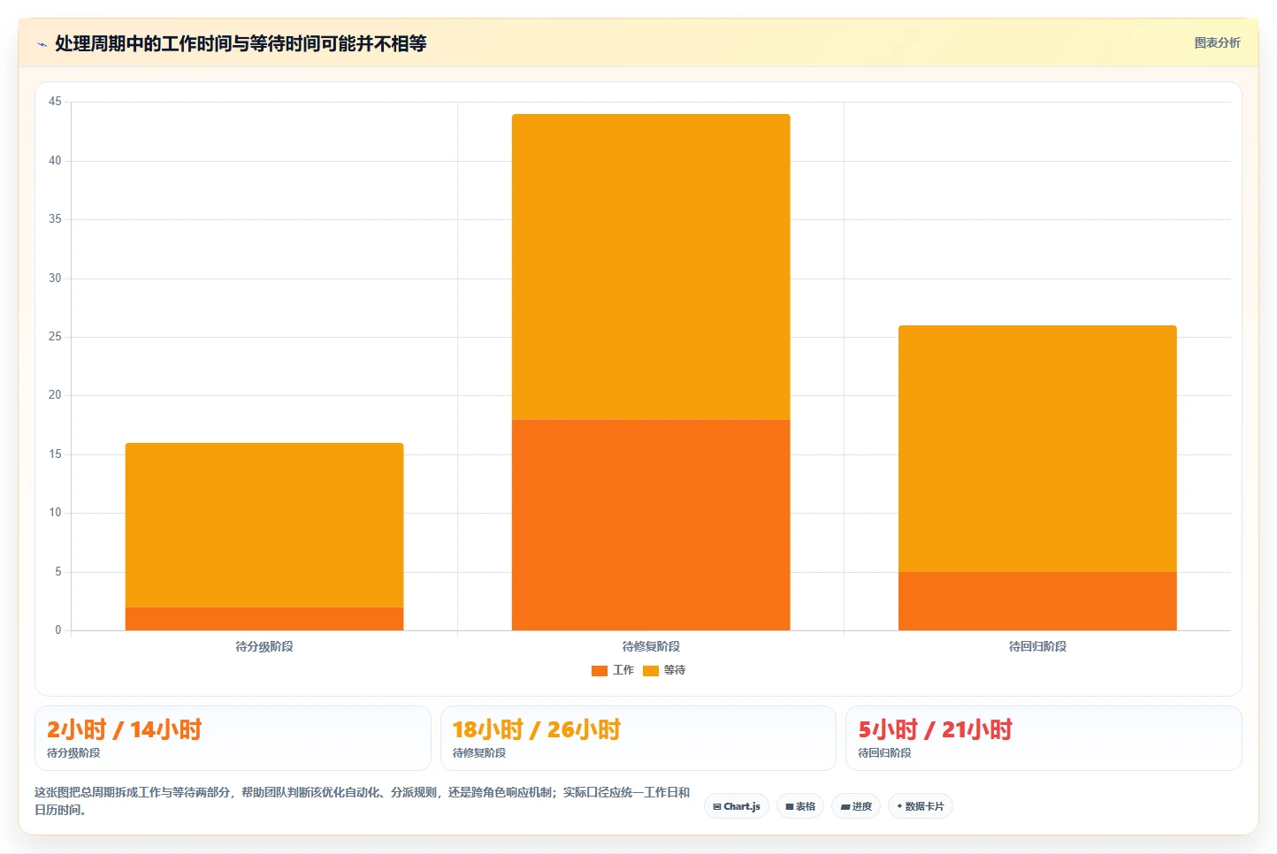Click the 工作 bar segment of 待回归阶段

click(x=1037, y=601)
